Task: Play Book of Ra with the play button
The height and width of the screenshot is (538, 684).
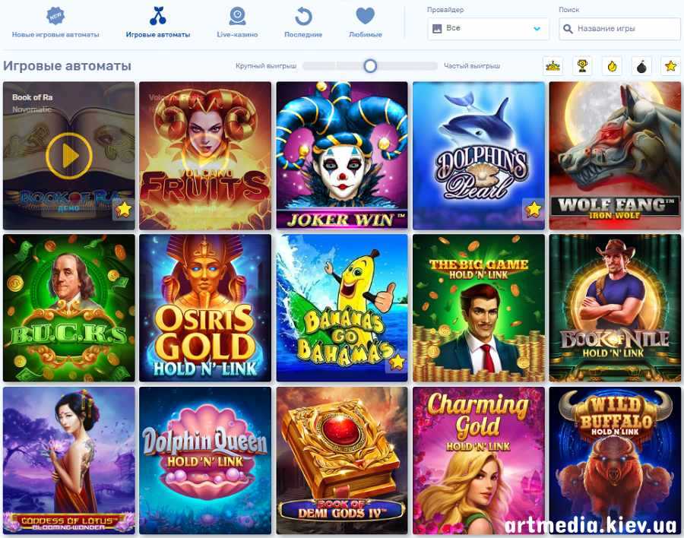Action: tap(69, 156)
